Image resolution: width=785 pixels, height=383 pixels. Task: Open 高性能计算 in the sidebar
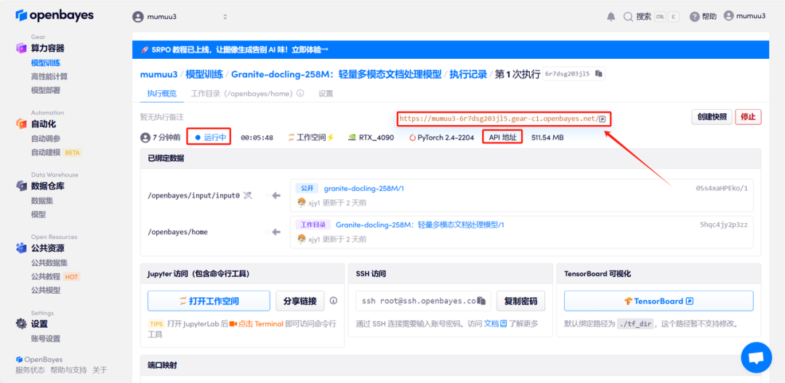[x=49, y=76]
